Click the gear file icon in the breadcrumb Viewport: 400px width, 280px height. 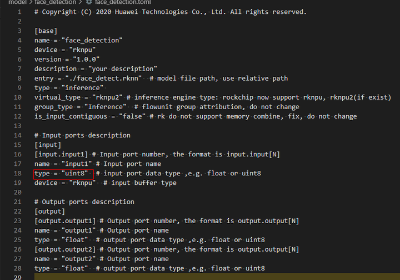pos(89,3)
